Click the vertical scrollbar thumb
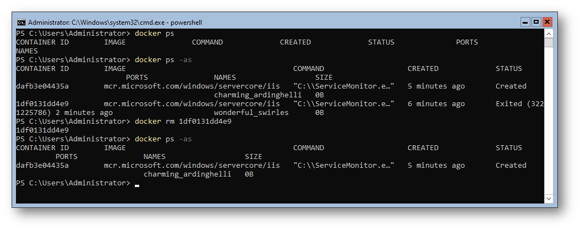581x231 pixels. 549,42
